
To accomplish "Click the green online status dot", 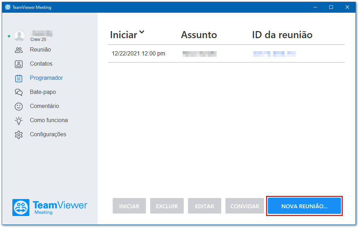I will coord(9,36).
